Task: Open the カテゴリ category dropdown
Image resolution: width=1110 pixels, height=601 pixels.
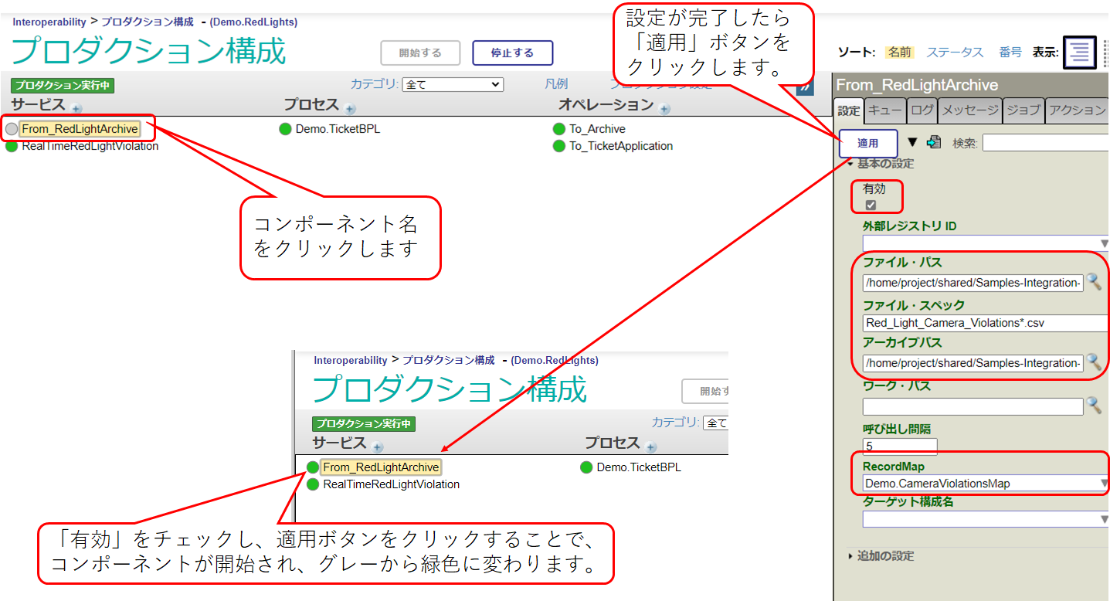Action: click(x=453, y=84)
